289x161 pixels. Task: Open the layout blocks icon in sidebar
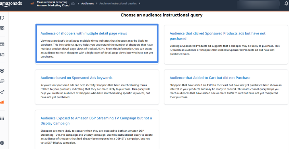pos(2,55)
